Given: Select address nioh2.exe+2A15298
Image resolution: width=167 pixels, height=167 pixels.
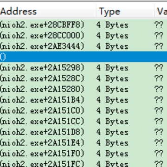Looking at the screenshot, I should pos(42,68).
